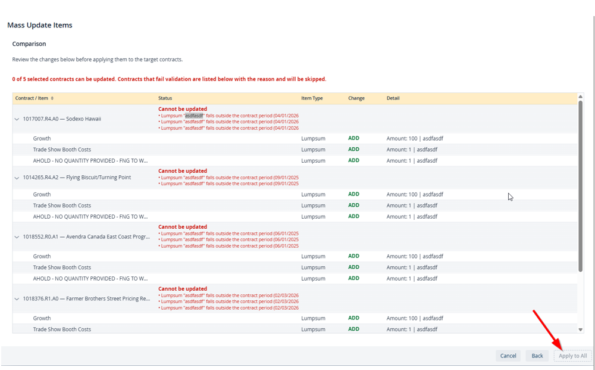The width and height of the screenshot is (595, 370).
Task: Click the Contract / Item column header
Action: (x=32, y=98)
